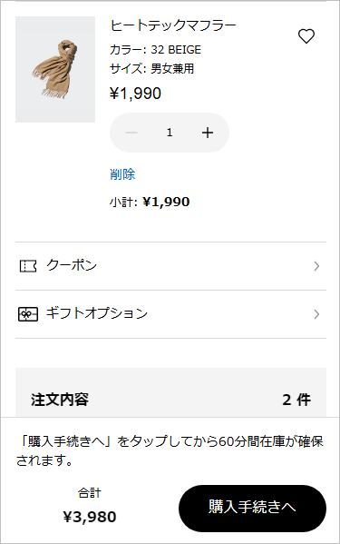Click the 注文内容 section heading
This screenshot has width=340, height=544.
[x=60, y=400]
